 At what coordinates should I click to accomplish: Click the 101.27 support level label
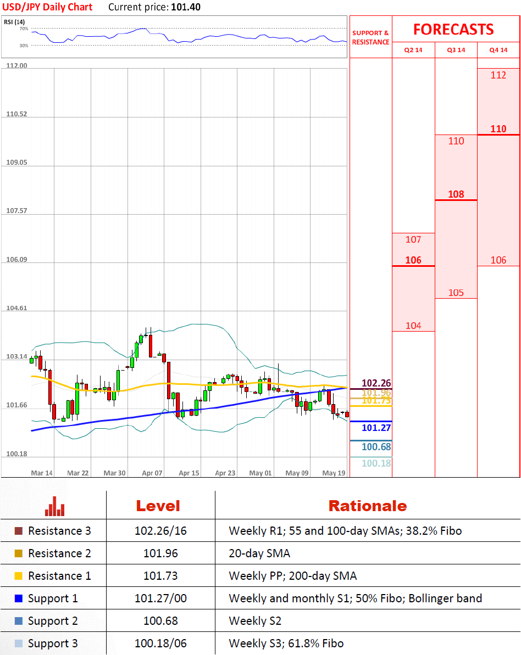[376, 428]
